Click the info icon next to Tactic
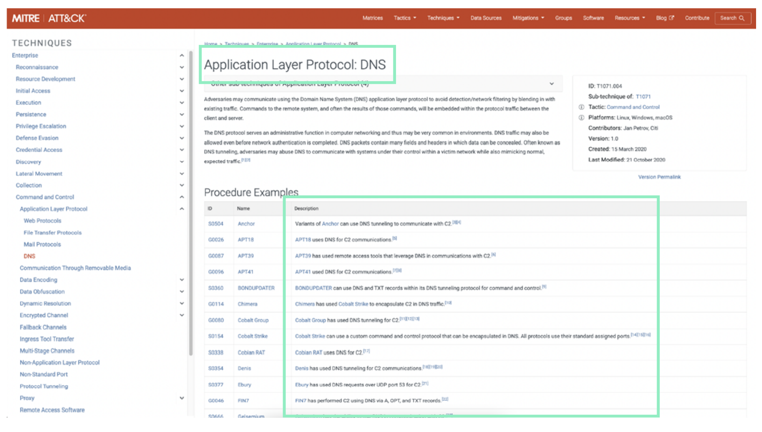The height and width of the screenshot is (432, 762). [x=582, y=106]
